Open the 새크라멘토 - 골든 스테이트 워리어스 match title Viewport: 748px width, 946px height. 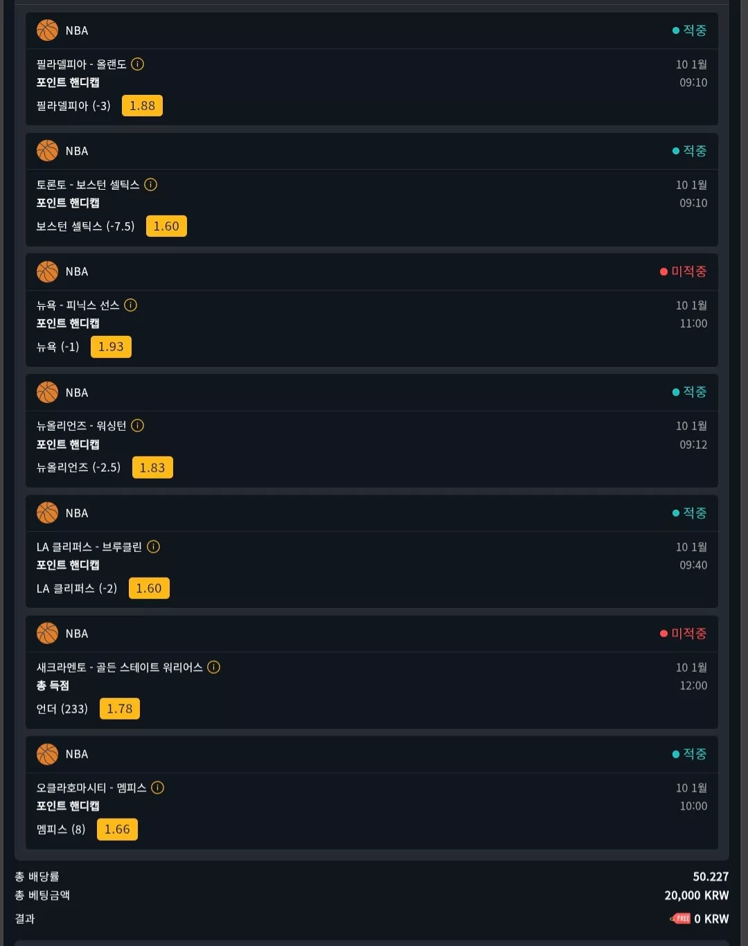pyautogui.click(x=119, y=668)
